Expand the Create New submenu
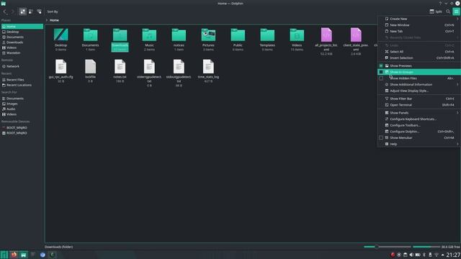The image size is (461, 259). [419, 19]
